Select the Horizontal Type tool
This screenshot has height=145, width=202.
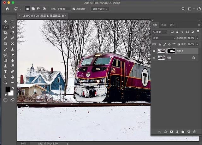[x=5, y=72]
